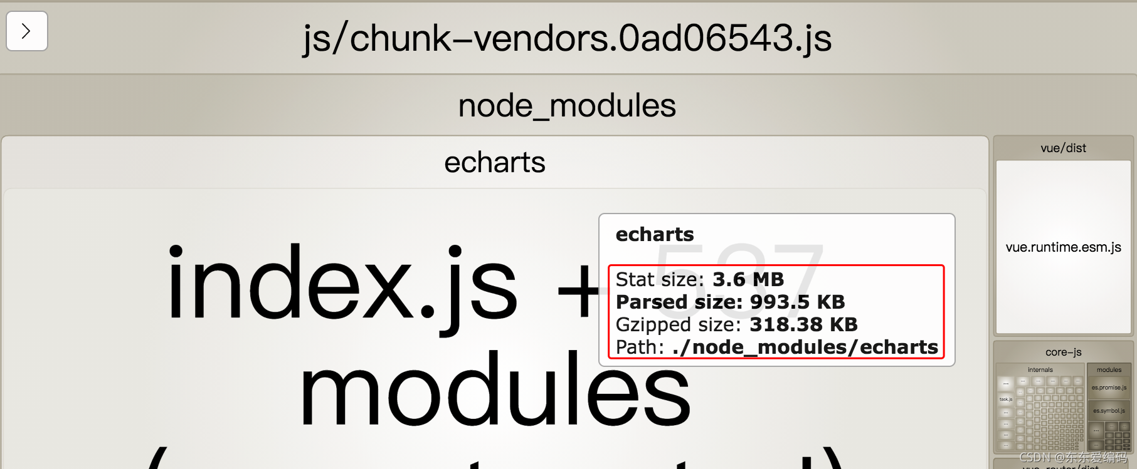Click the Stat size 3.6 MB line
The image size is (1137, 469).
pos(700,279)
